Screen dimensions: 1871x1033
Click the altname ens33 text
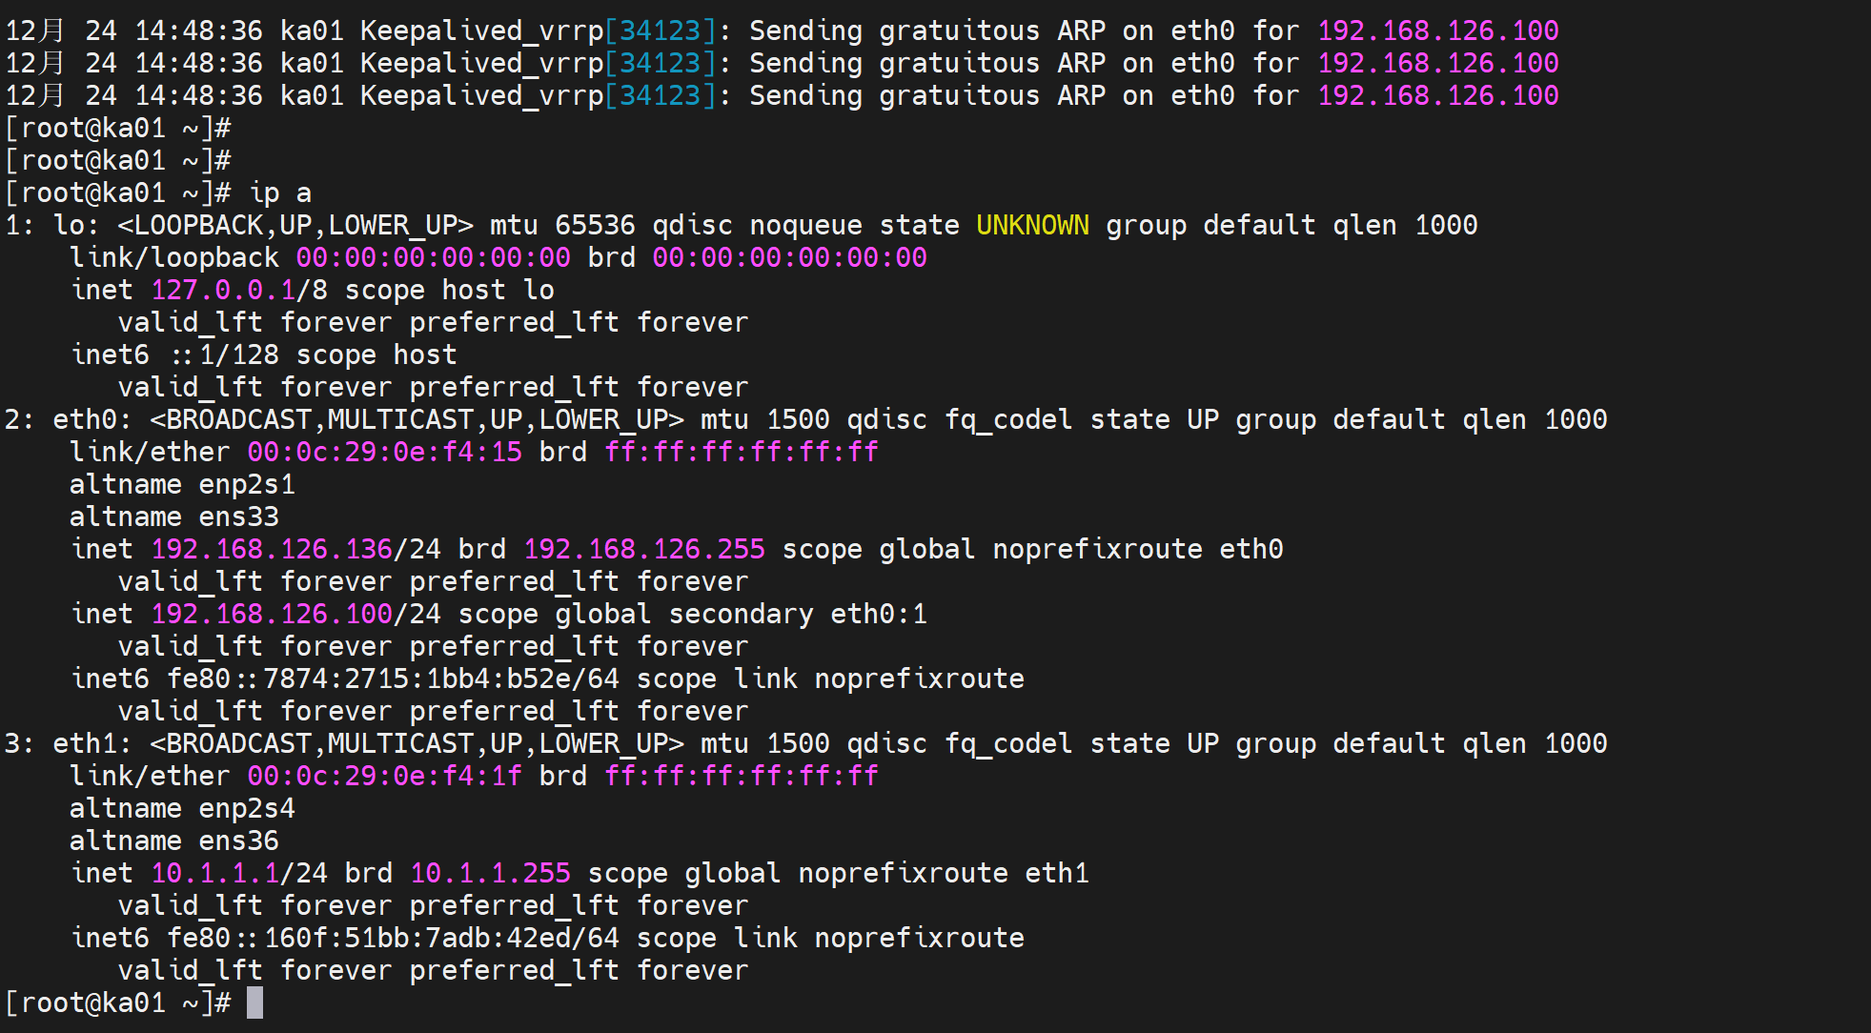238,517
